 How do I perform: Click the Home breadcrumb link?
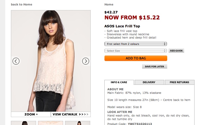click(109, 4)
